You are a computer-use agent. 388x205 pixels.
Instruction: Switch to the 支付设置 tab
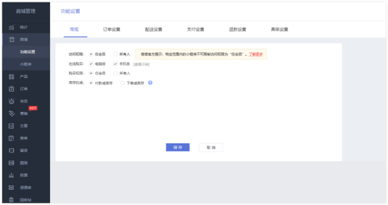195,30
